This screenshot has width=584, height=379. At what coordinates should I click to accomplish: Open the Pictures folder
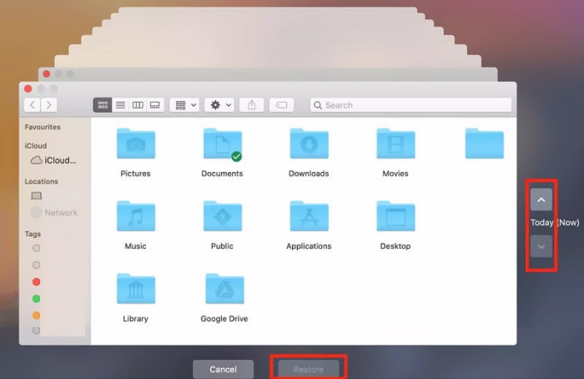135,144
